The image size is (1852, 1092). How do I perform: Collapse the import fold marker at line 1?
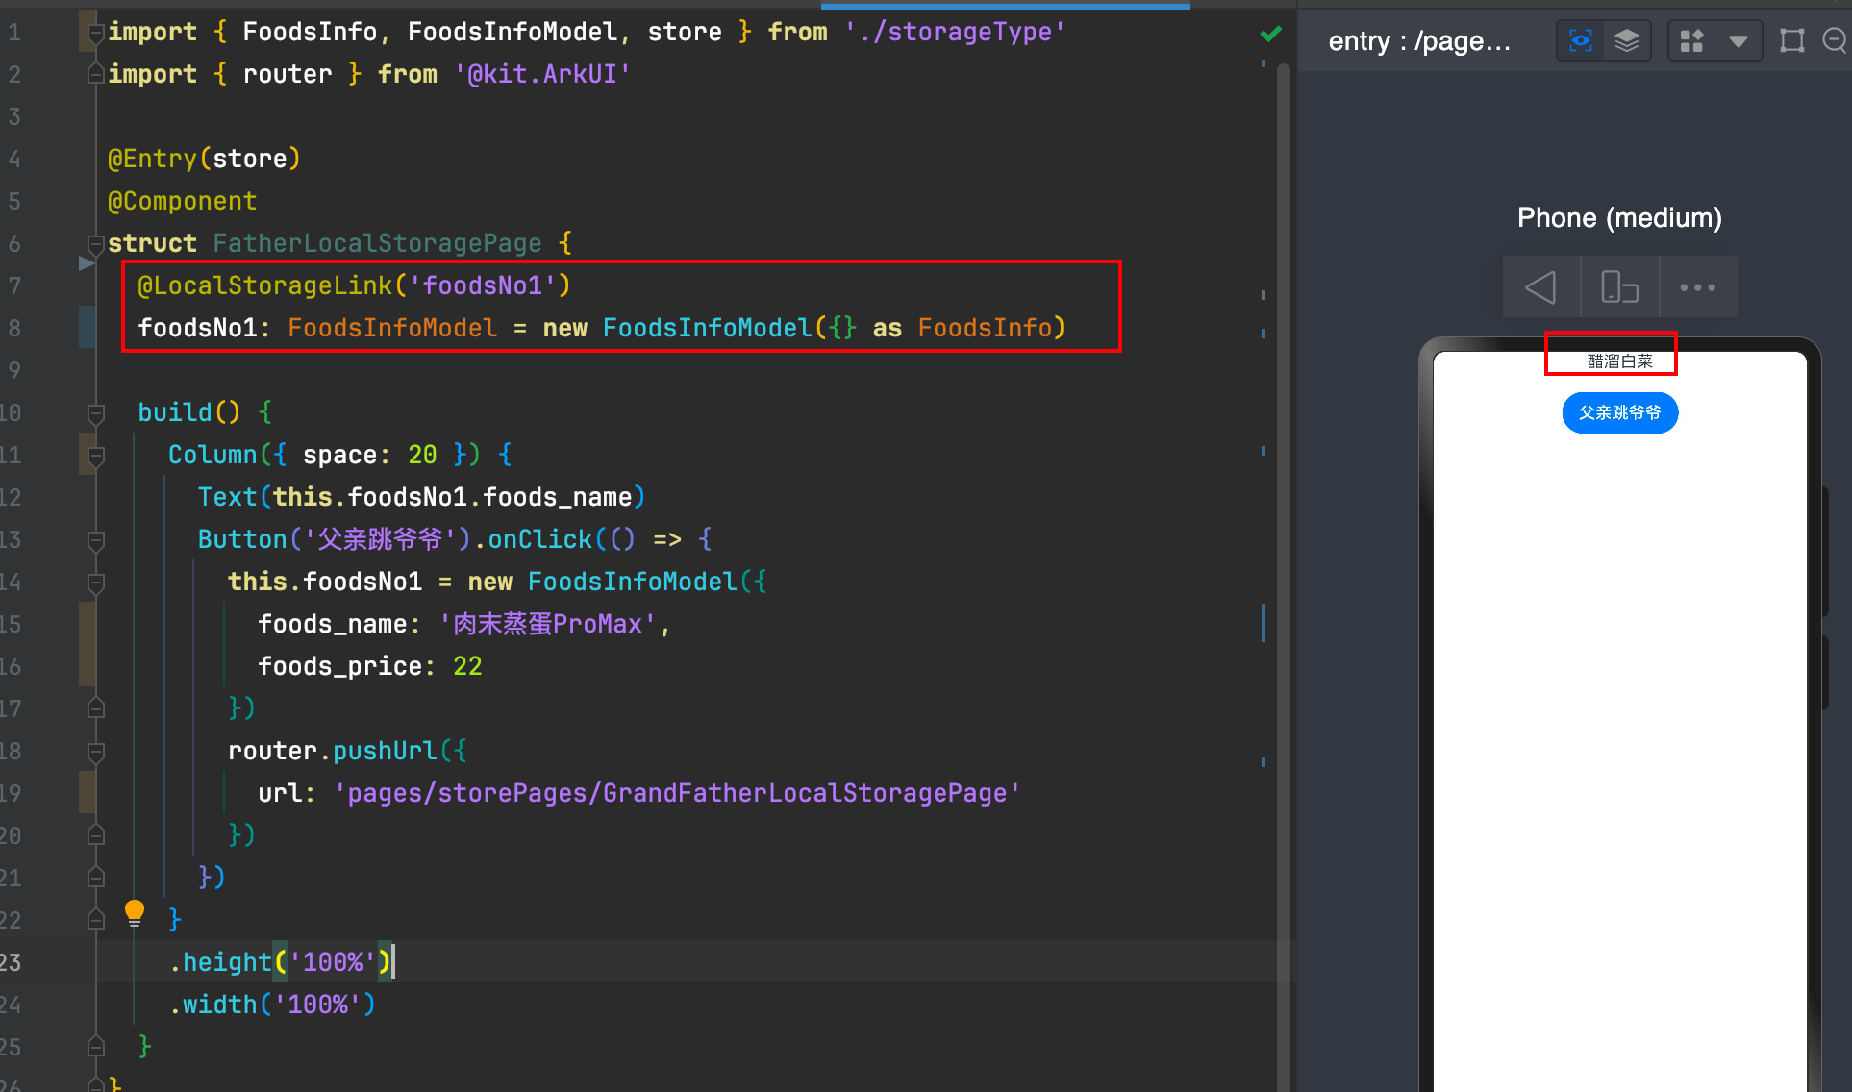tap(96, 33)
